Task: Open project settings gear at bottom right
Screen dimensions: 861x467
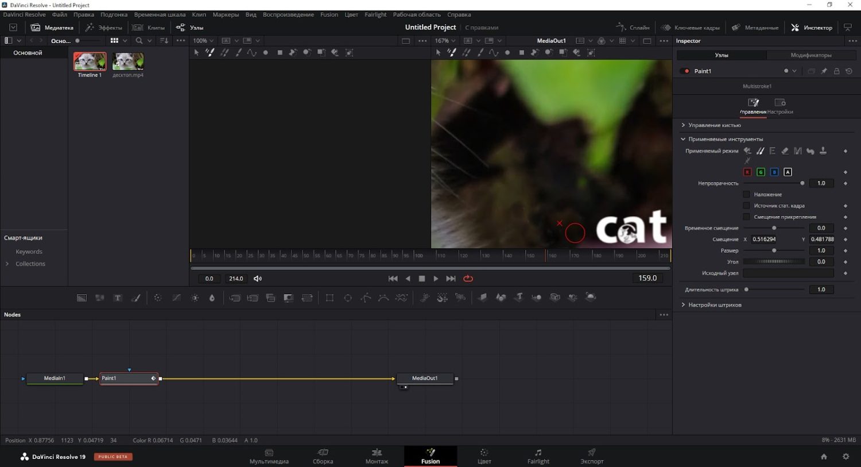Action: [x=846, y=457]
